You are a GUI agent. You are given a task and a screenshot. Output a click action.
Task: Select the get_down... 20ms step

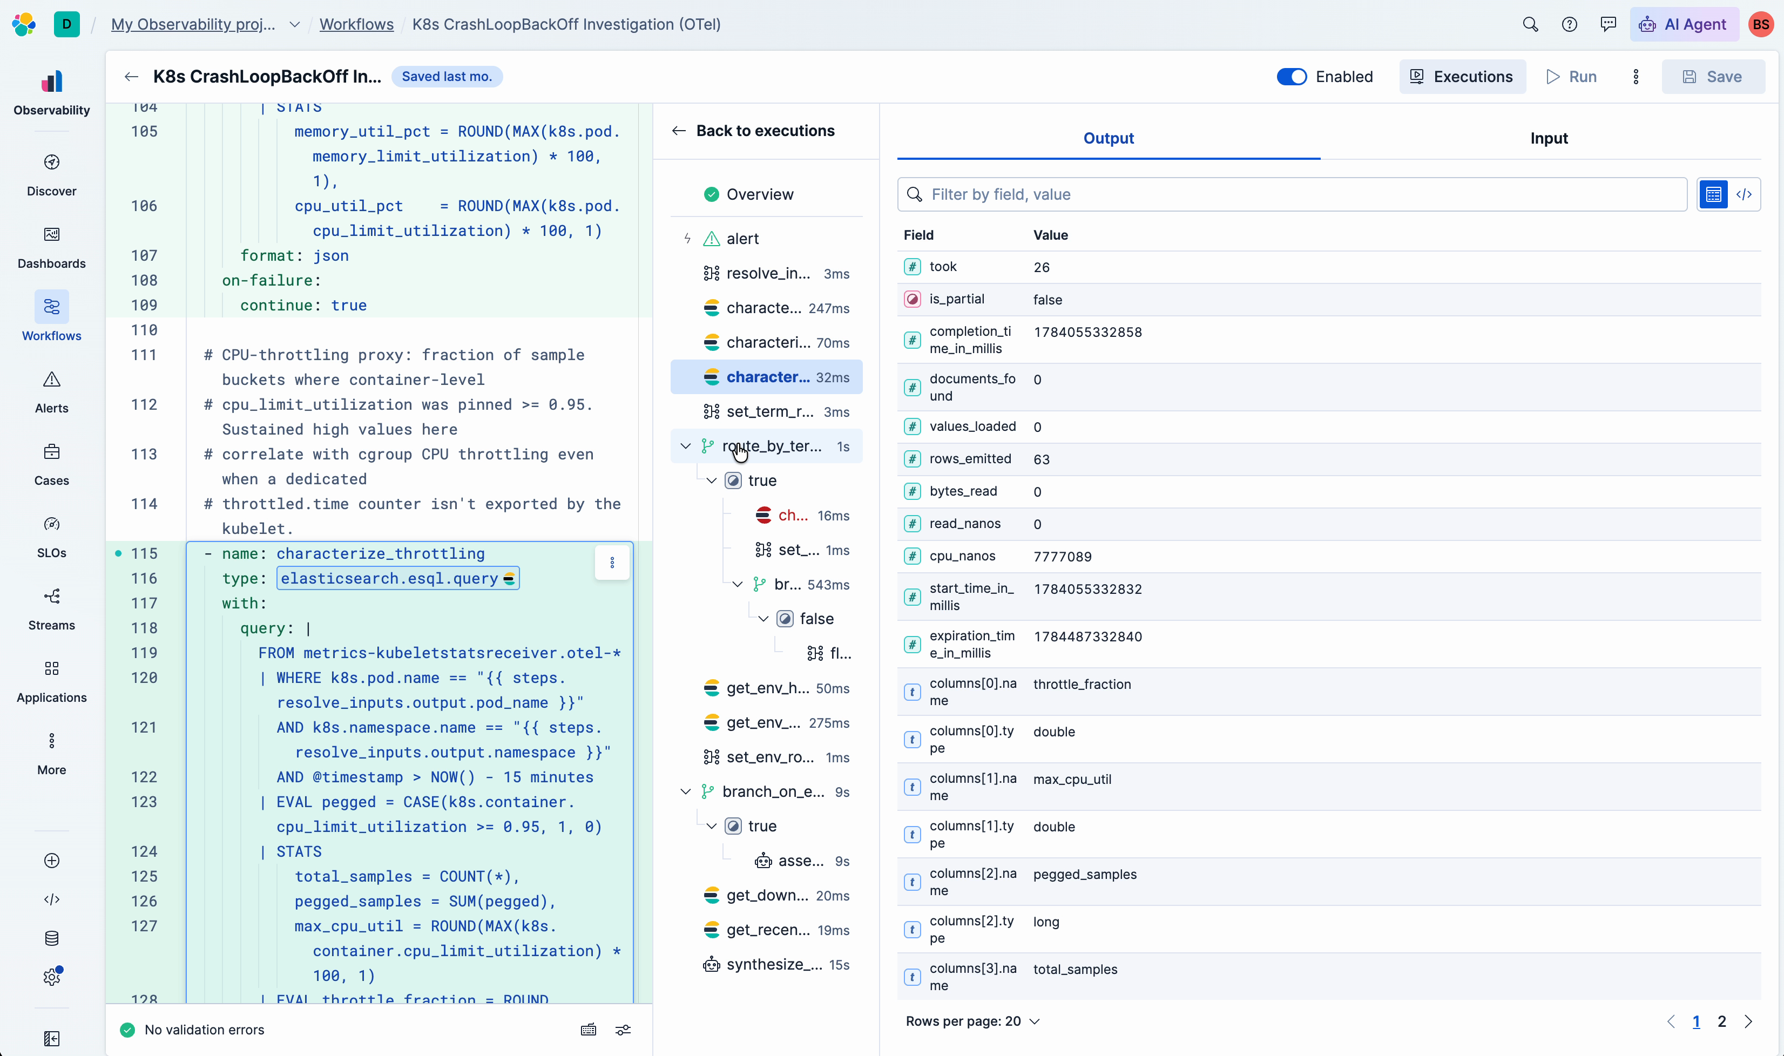coord(766,895)
